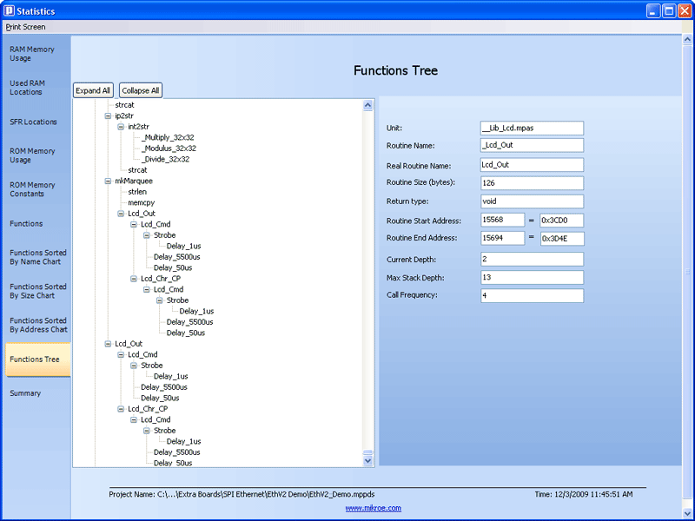Screen dimensions: 695x521
Task: Collapse Lcd_Cmd node below top-level Lcd_Out
Action: (x=121, y=355)
